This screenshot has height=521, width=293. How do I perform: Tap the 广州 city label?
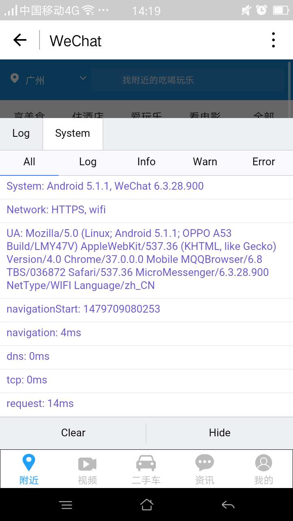[x=35, y=80]
